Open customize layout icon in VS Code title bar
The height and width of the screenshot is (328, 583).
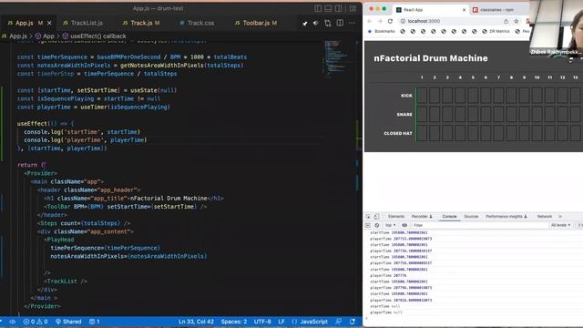[353, 8]
